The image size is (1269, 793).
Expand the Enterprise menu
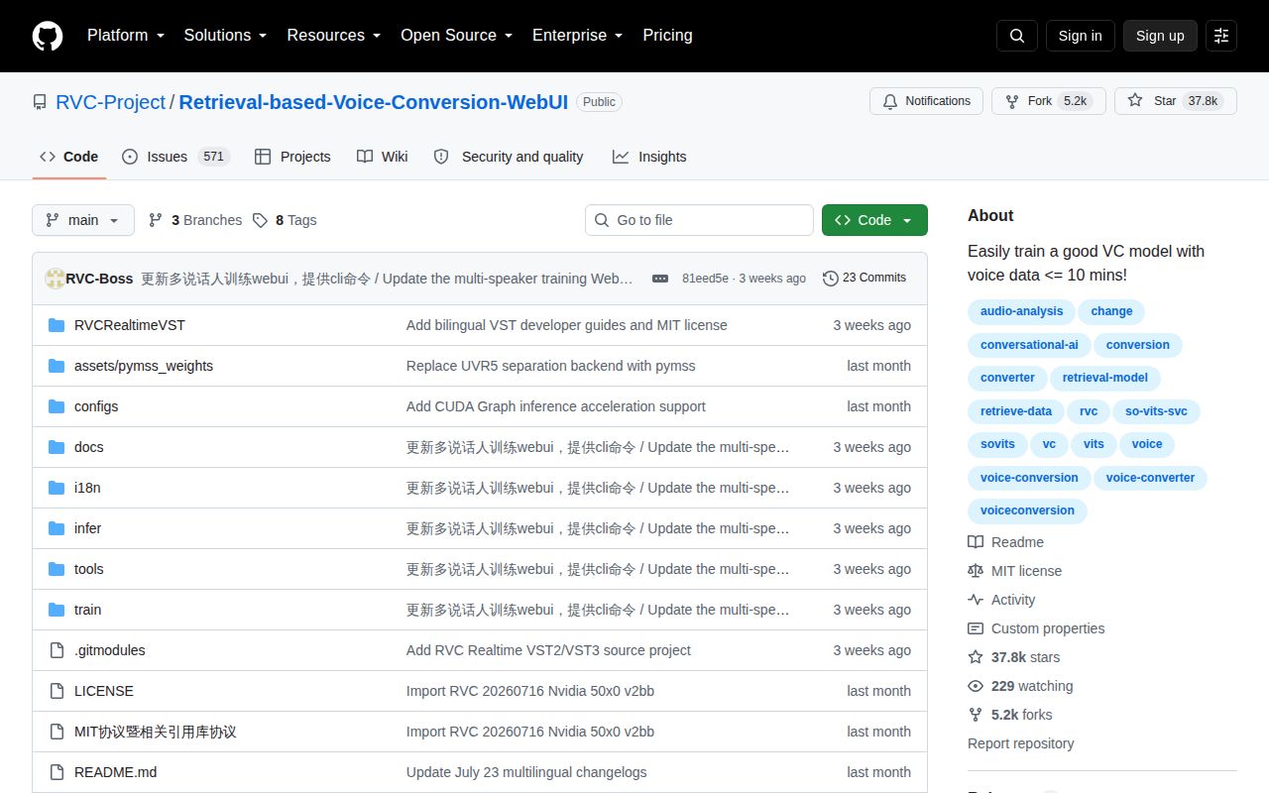click(577, 35)
